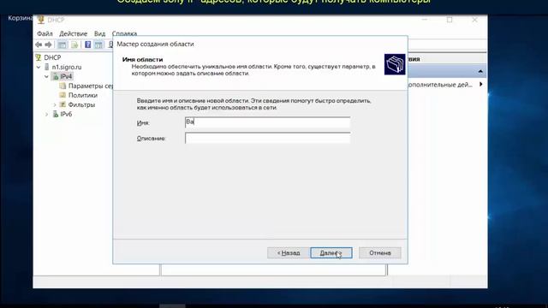Click the IPv4 node icon
The width and height of the screenshot is (548, 308).
(55, 76)
